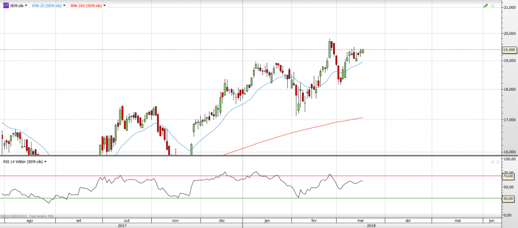The image size is (518, 228).
Task: Click the 'jun' month on time axis
Action: pos(492,220)
